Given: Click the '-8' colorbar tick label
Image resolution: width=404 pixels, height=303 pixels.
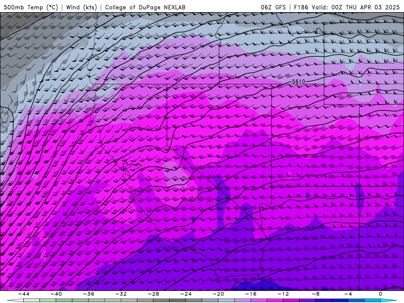Looking at the screenshot, I should click(316, 294).
